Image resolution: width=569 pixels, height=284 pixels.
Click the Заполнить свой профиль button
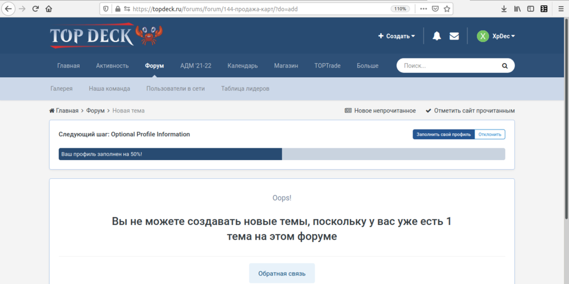tap(443, 135)
